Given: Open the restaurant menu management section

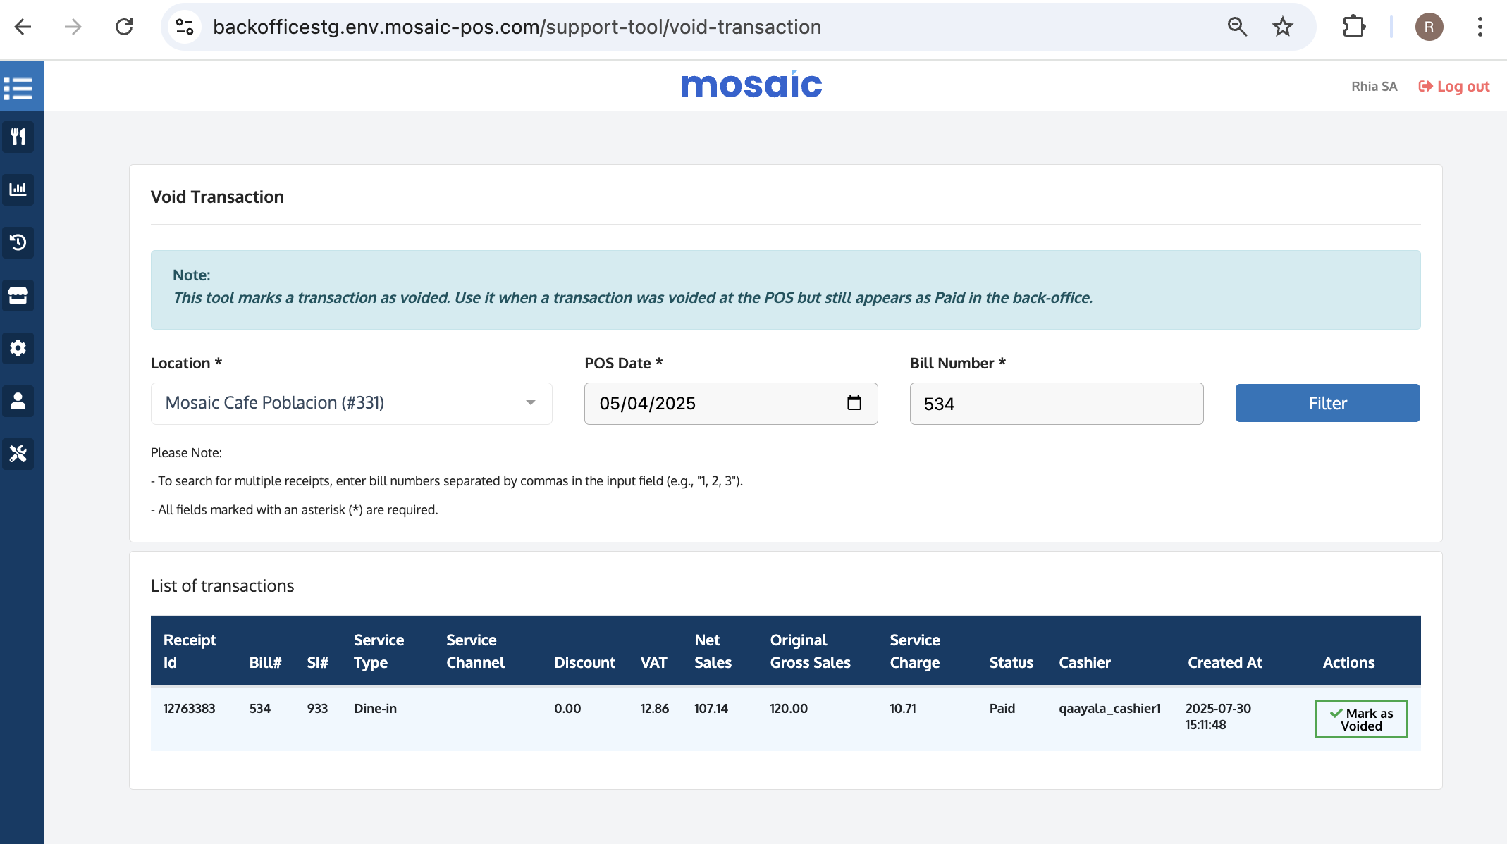Looking at the screenshot, I should point(18,137).
